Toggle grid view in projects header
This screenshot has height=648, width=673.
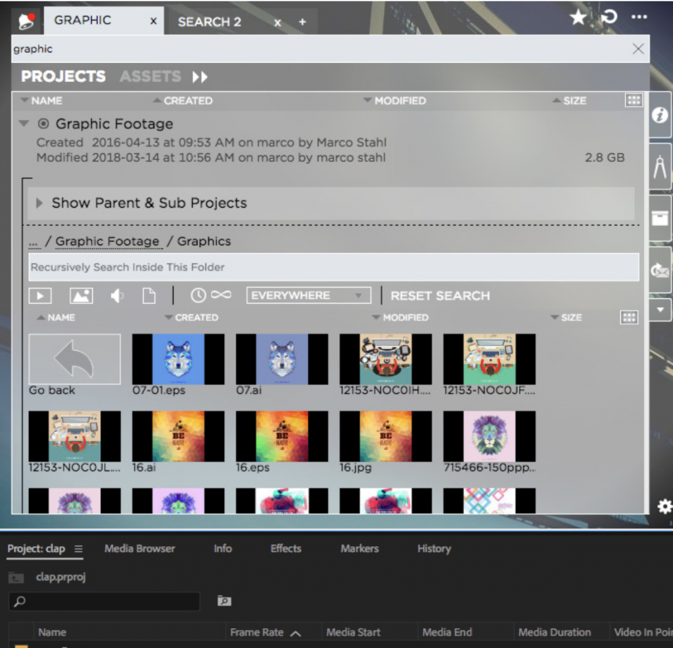[x=634, y=100]
